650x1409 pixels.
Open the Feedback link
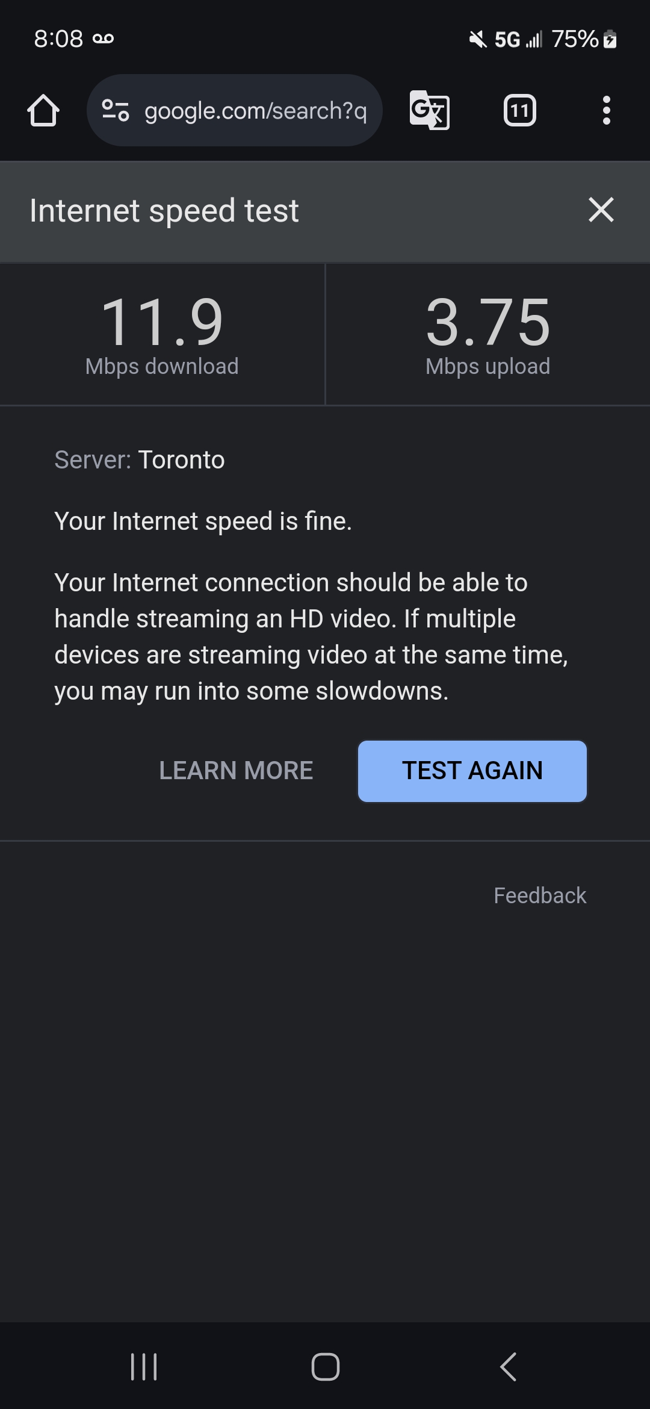[539, 895]
